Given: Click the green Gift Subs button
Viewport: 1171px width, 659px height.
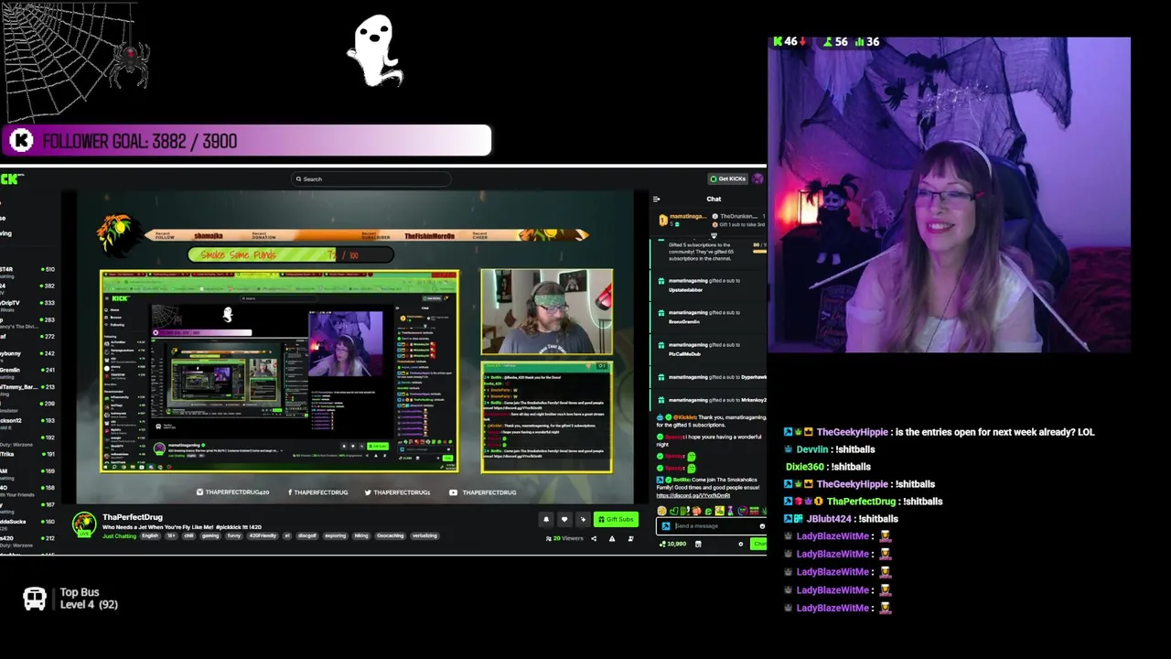Looking at the screenshot, I should [x=616, y=519].
